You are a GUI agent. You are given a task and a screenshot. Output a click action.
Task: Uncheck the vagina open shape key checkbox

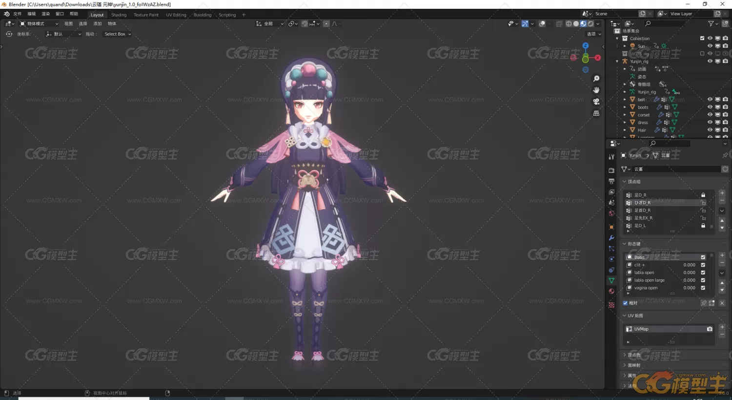click(703, 288)
